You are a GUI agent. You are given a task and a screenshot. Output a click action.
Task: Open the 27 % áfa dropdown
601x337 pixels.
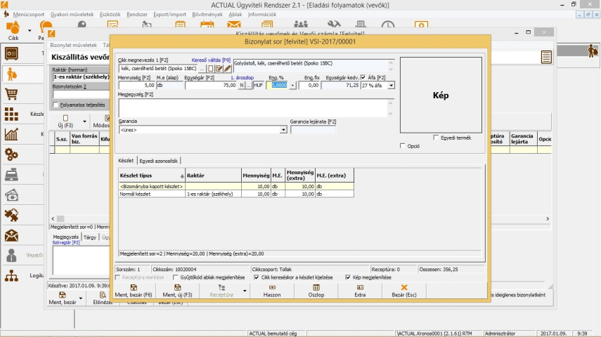pos(392,86)
